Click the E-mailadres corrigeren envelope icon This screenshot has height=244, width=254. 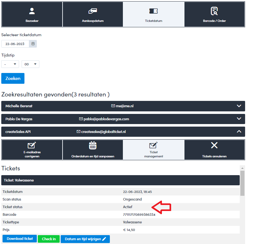coord(32,146)
